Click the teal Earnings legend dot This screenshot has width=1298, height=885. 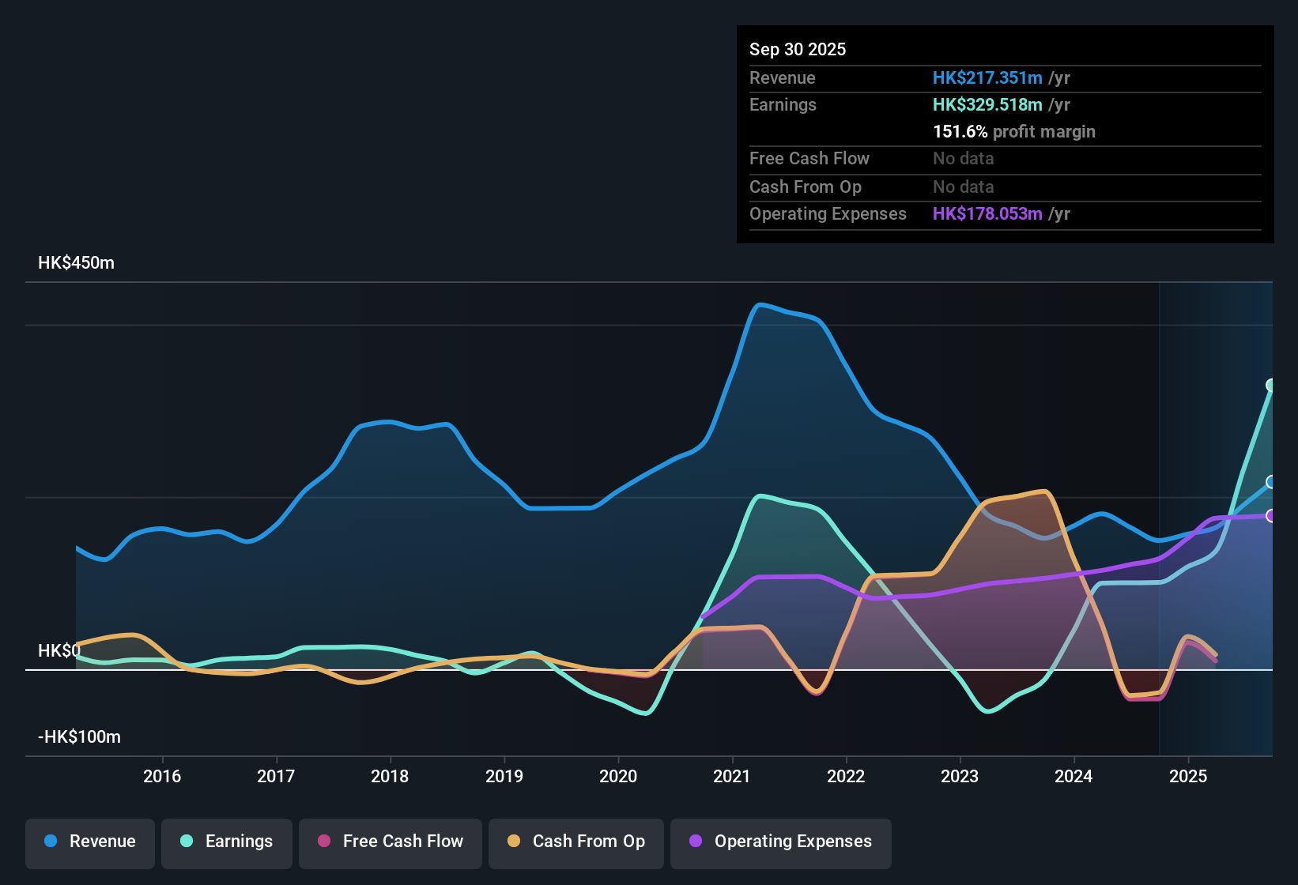pyautogui.click(x=187, y=842)
